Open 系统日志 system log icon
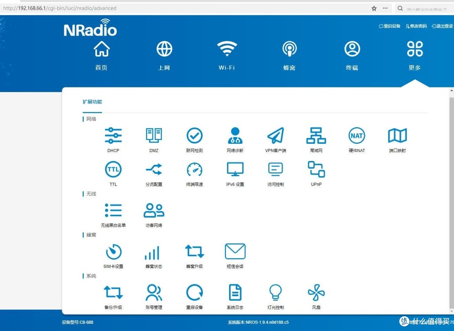This screenshot has width=454, height=331. click(x=235, y=292)
